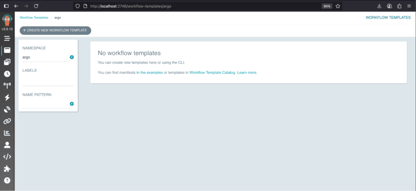Click Workflow Templates breadcrumb link
Screen dimensions: 416x191
pos(34,18)
